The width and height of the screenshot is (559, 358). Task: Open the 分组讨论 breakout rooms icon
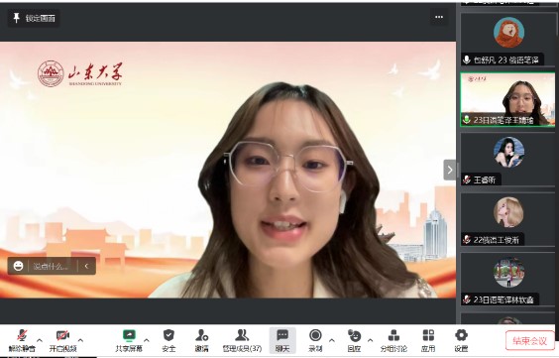[393, 340]
